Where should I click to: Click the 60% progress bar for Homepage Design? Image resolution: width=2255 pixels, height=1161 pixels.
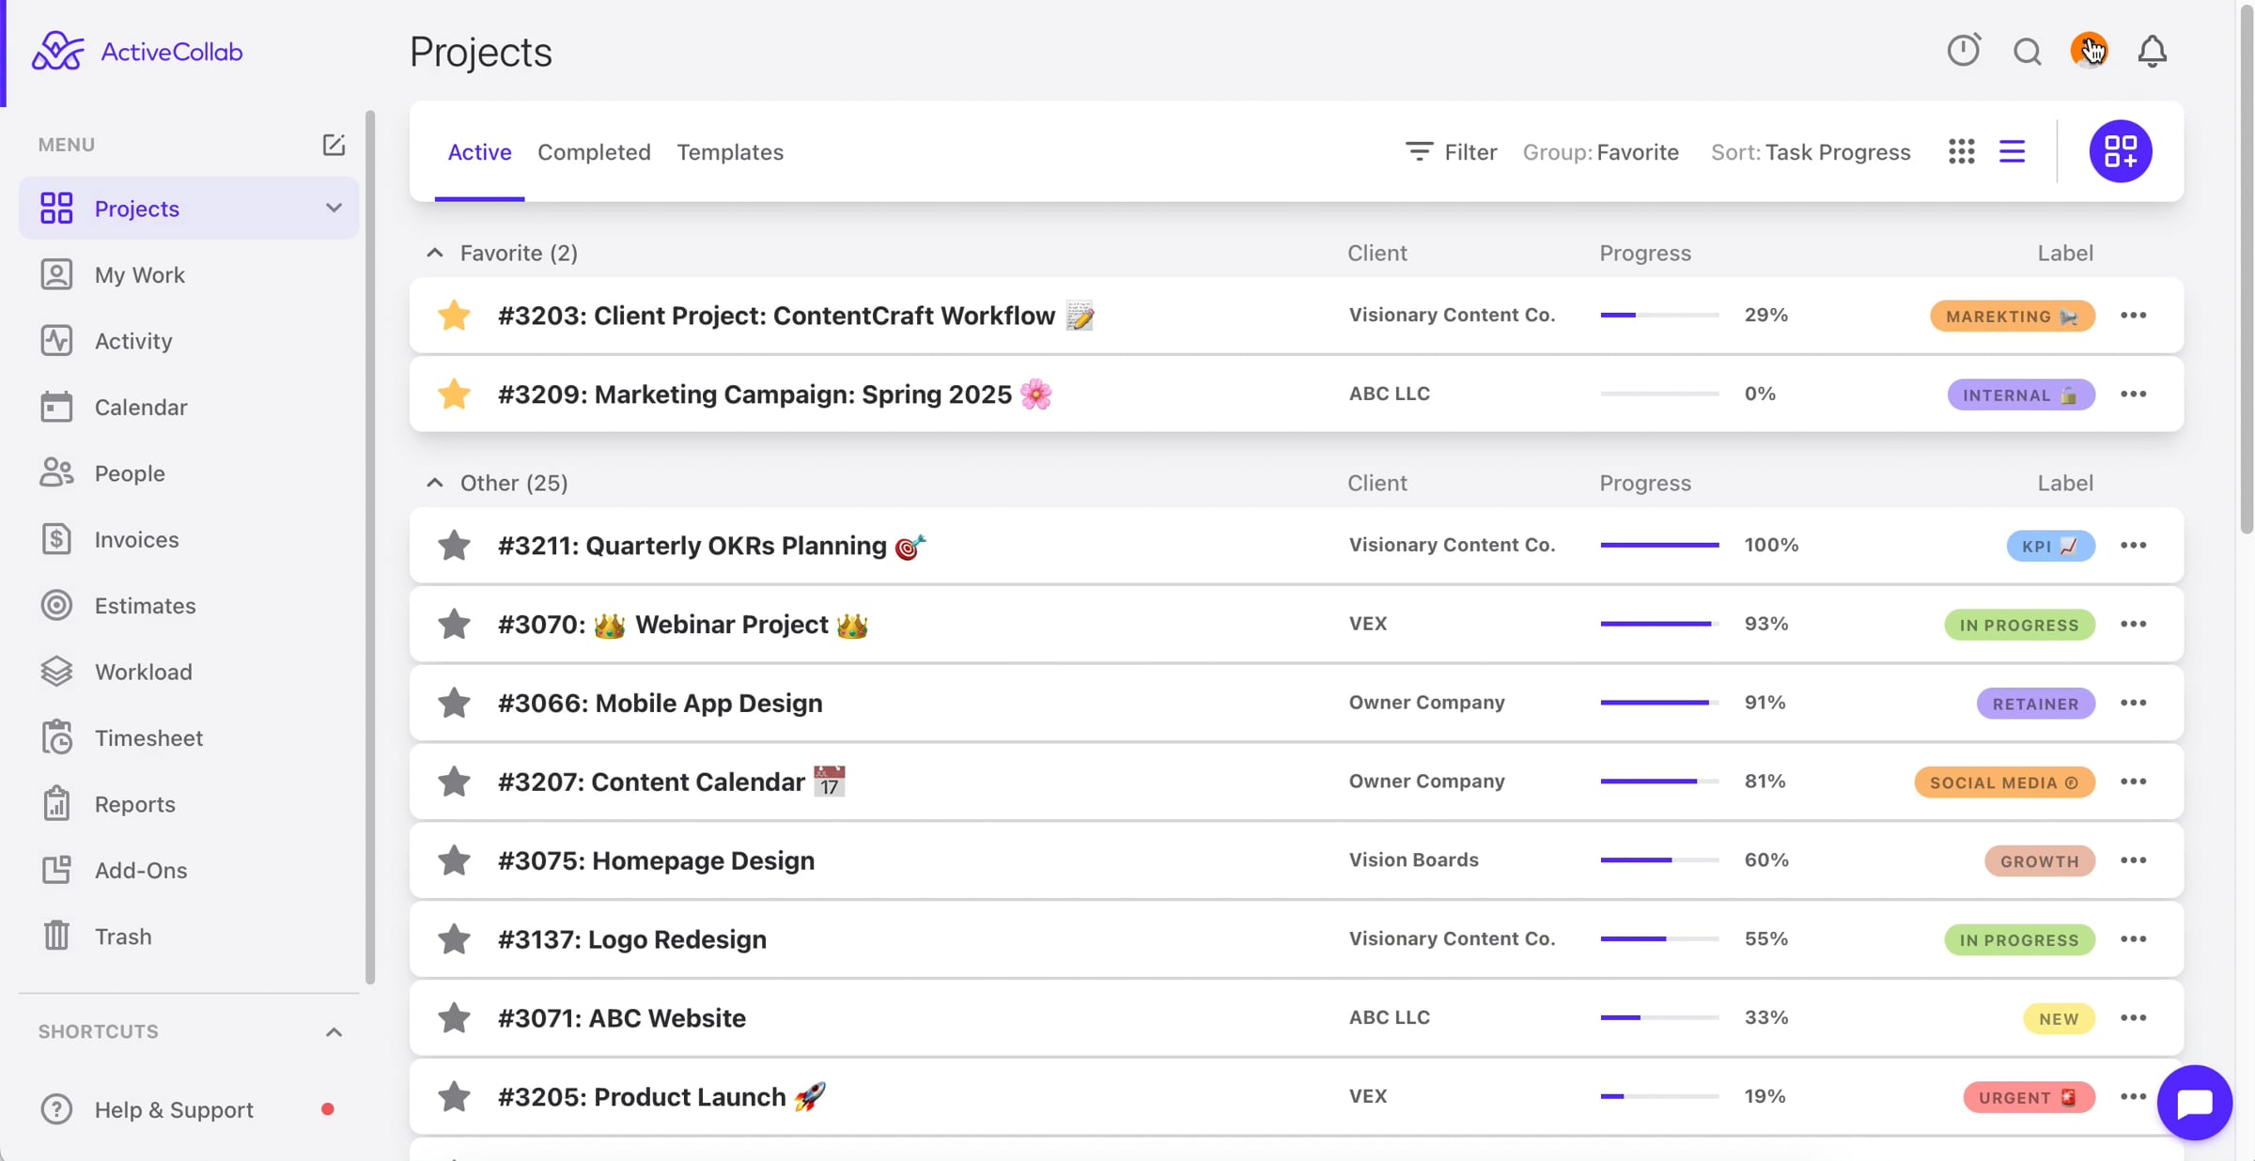[1659, 860]
